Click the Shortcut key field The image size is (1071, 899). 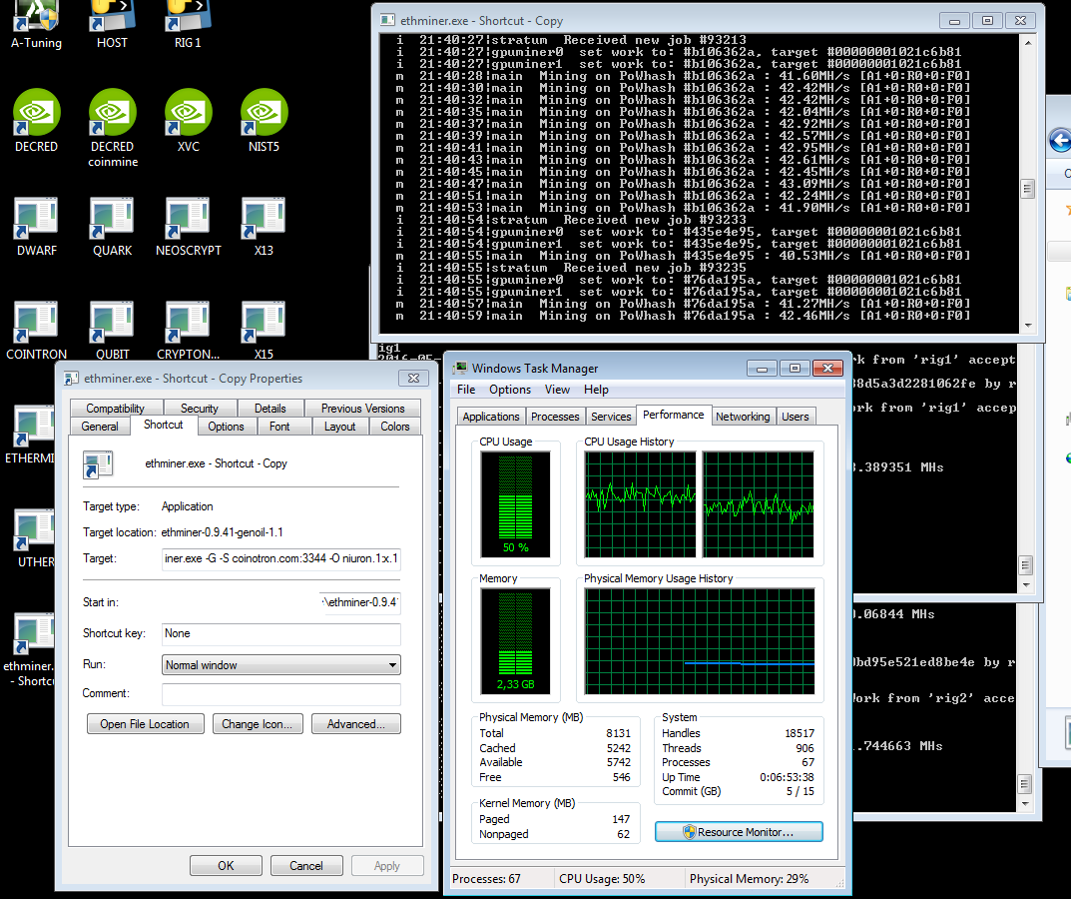pos(280,633)
